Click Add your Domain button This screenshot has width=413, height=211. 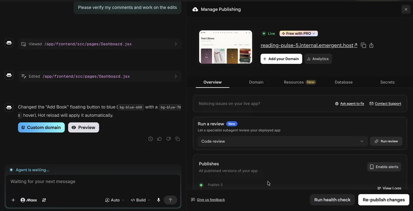[x=281, y=59]
